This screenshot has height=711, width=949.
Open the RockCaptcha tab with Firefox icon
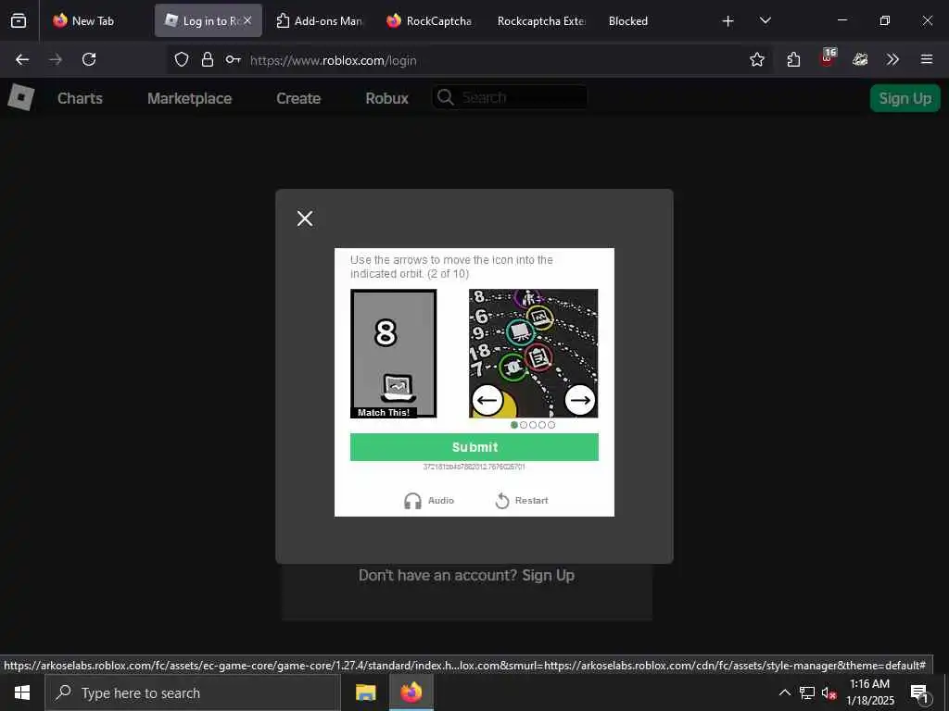pos(428,20)
